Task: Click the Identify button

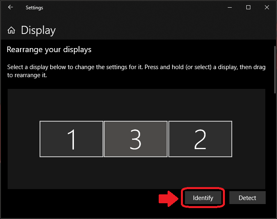Action: (203, 198)
